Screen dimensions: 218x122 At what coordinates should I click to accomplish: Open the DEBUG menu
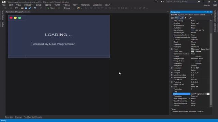pyautogui.click(x=48, y=5)
